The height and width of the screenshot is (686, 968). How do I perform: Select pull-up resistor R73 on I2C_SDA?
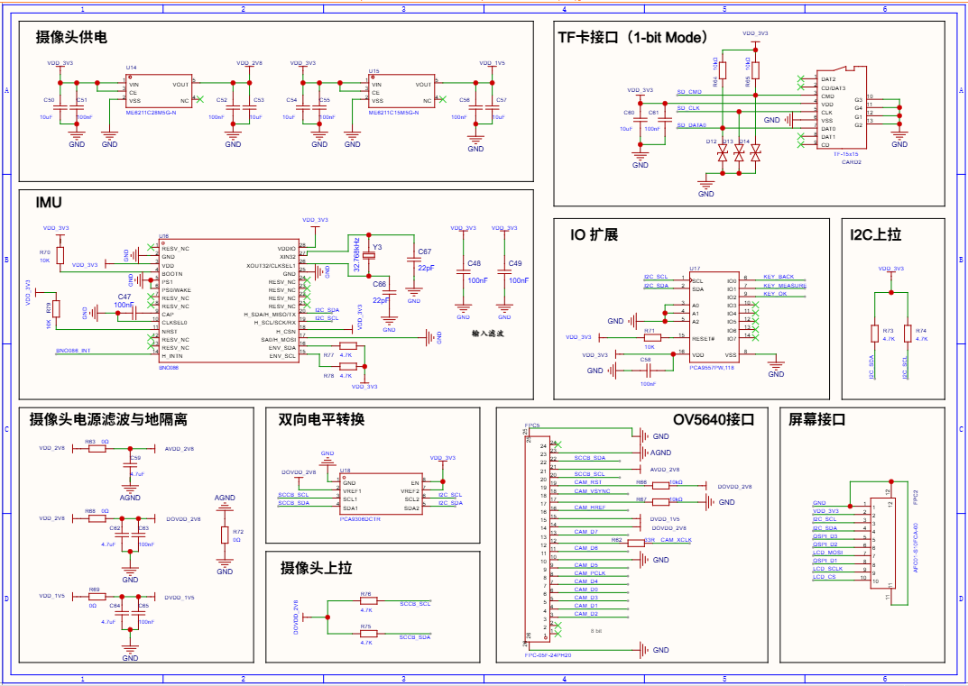[875, 334]
